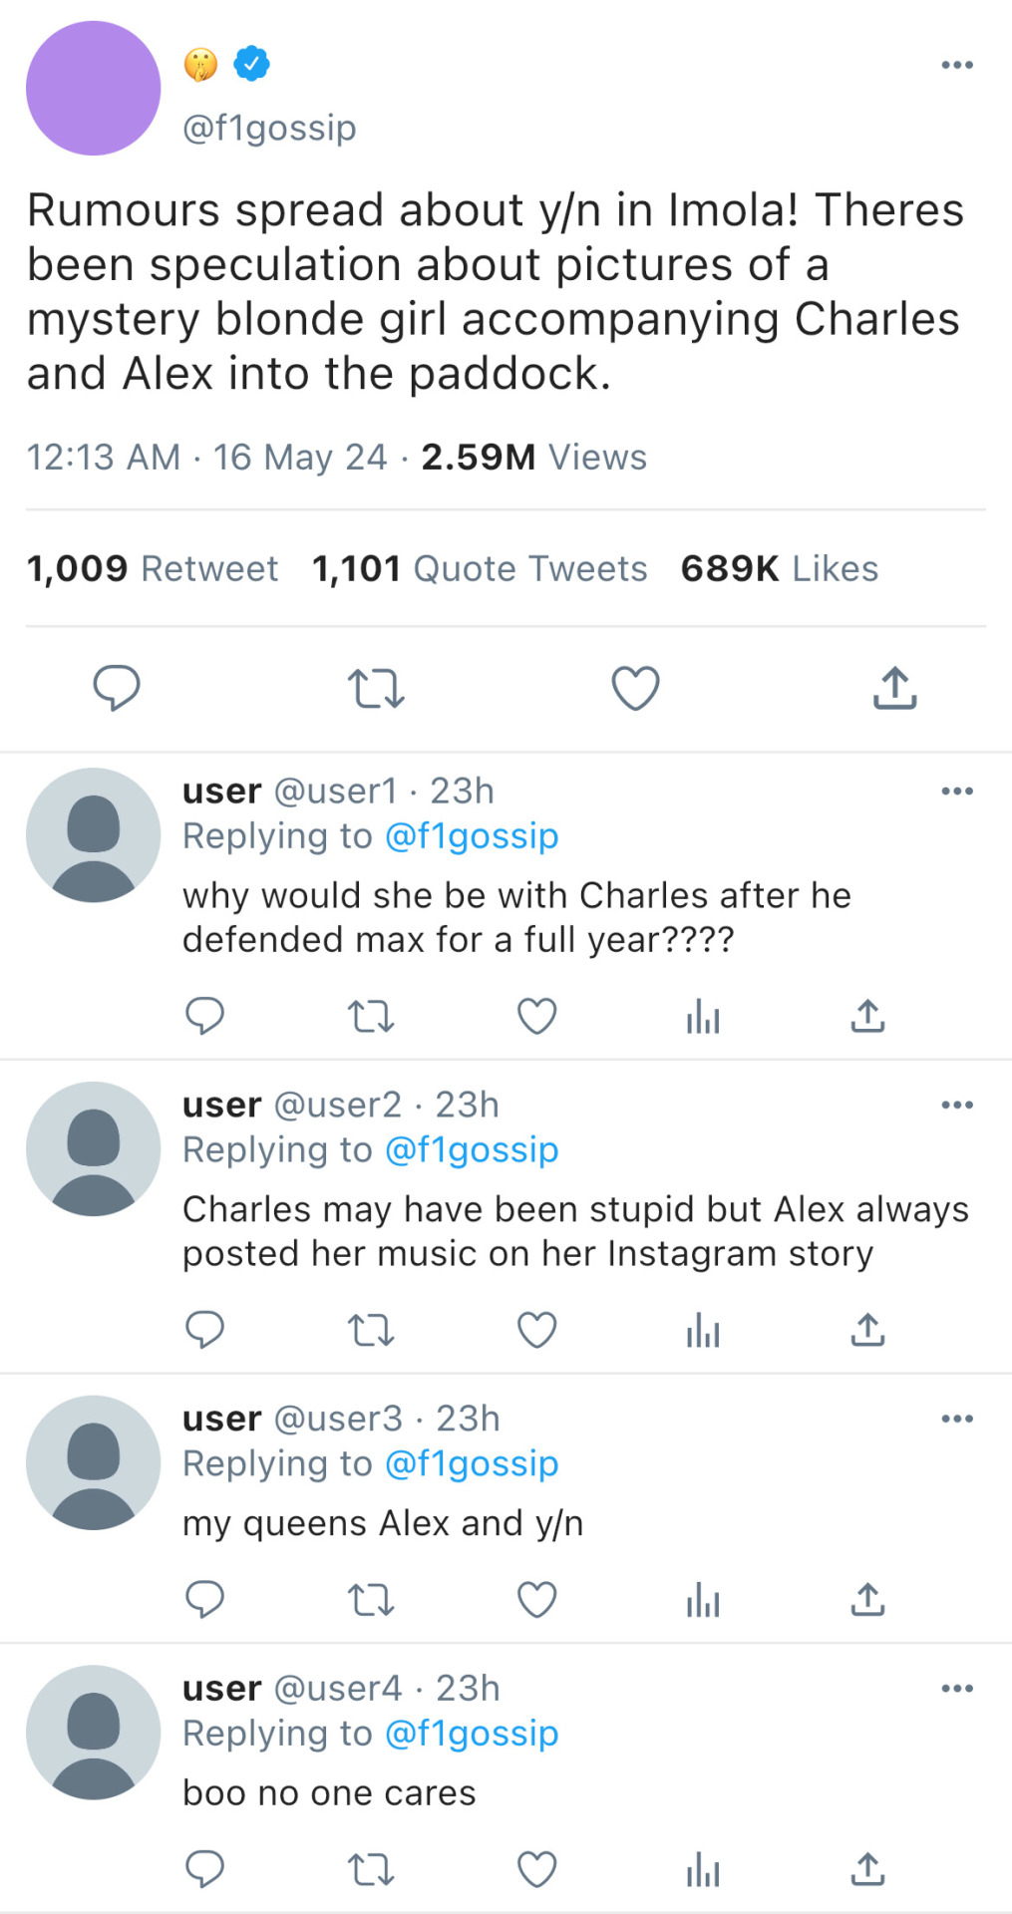The image size is (1012, 1914).
Task: View analytics on user1's reply
Action: click(x=703, y=1017)
